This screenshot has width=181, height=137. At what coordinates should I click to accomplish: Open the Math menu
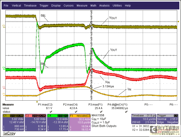pyautogui.click(x=93, y=5)
